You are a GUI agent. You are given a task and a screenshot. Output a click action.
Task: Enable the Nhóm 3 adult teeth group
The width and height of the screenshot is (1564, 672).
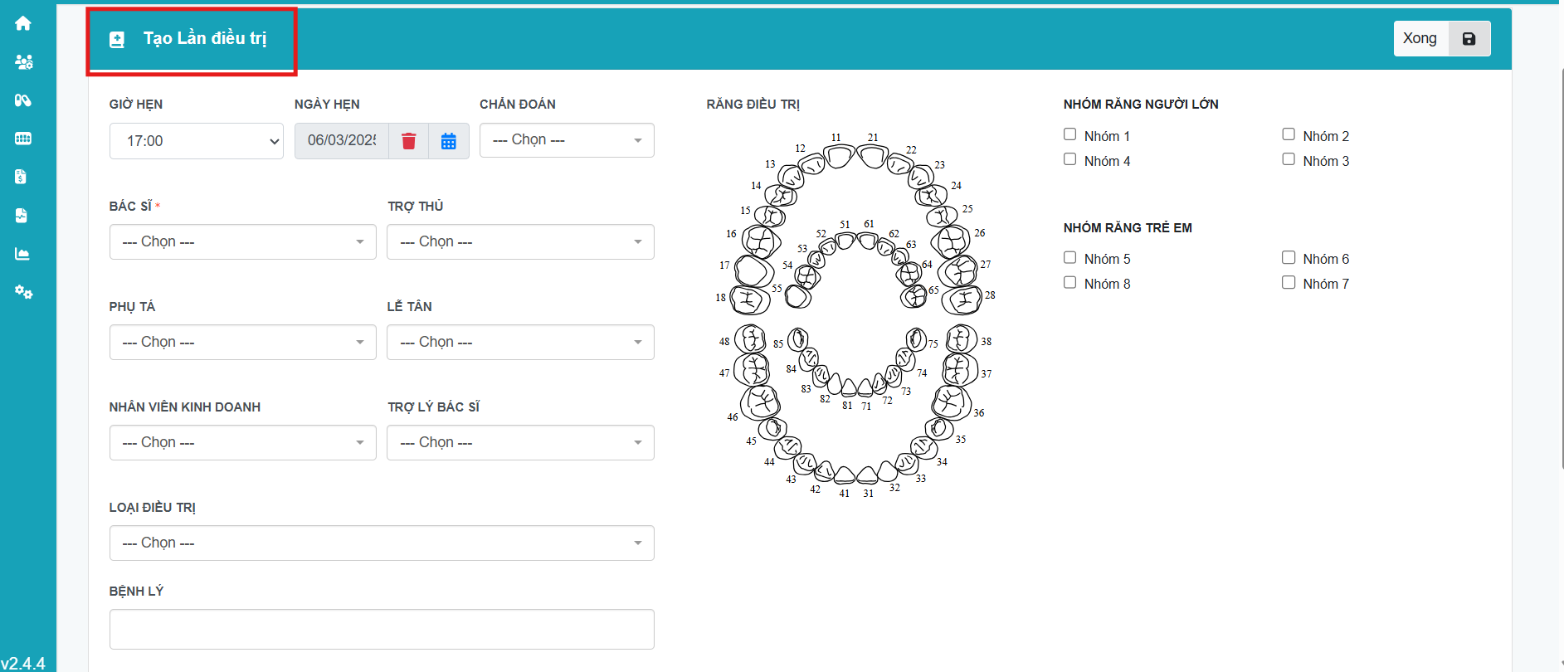[x=1289, y=159]
